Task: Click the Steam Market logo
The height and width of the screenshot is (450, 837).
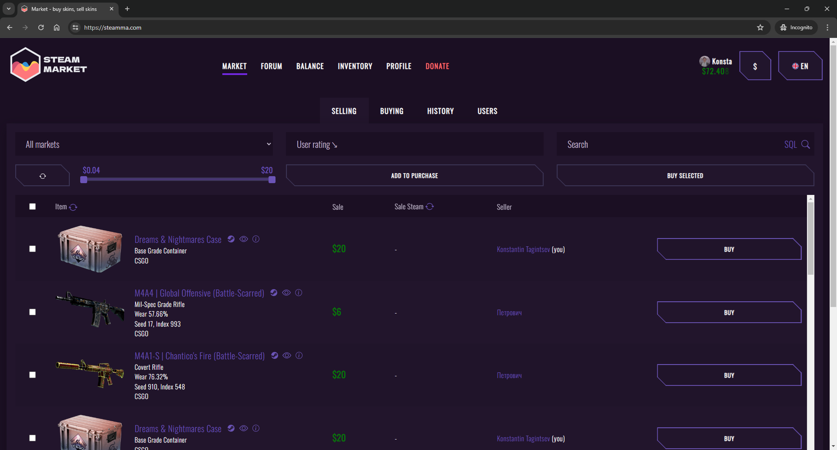Action: point(48,65)
